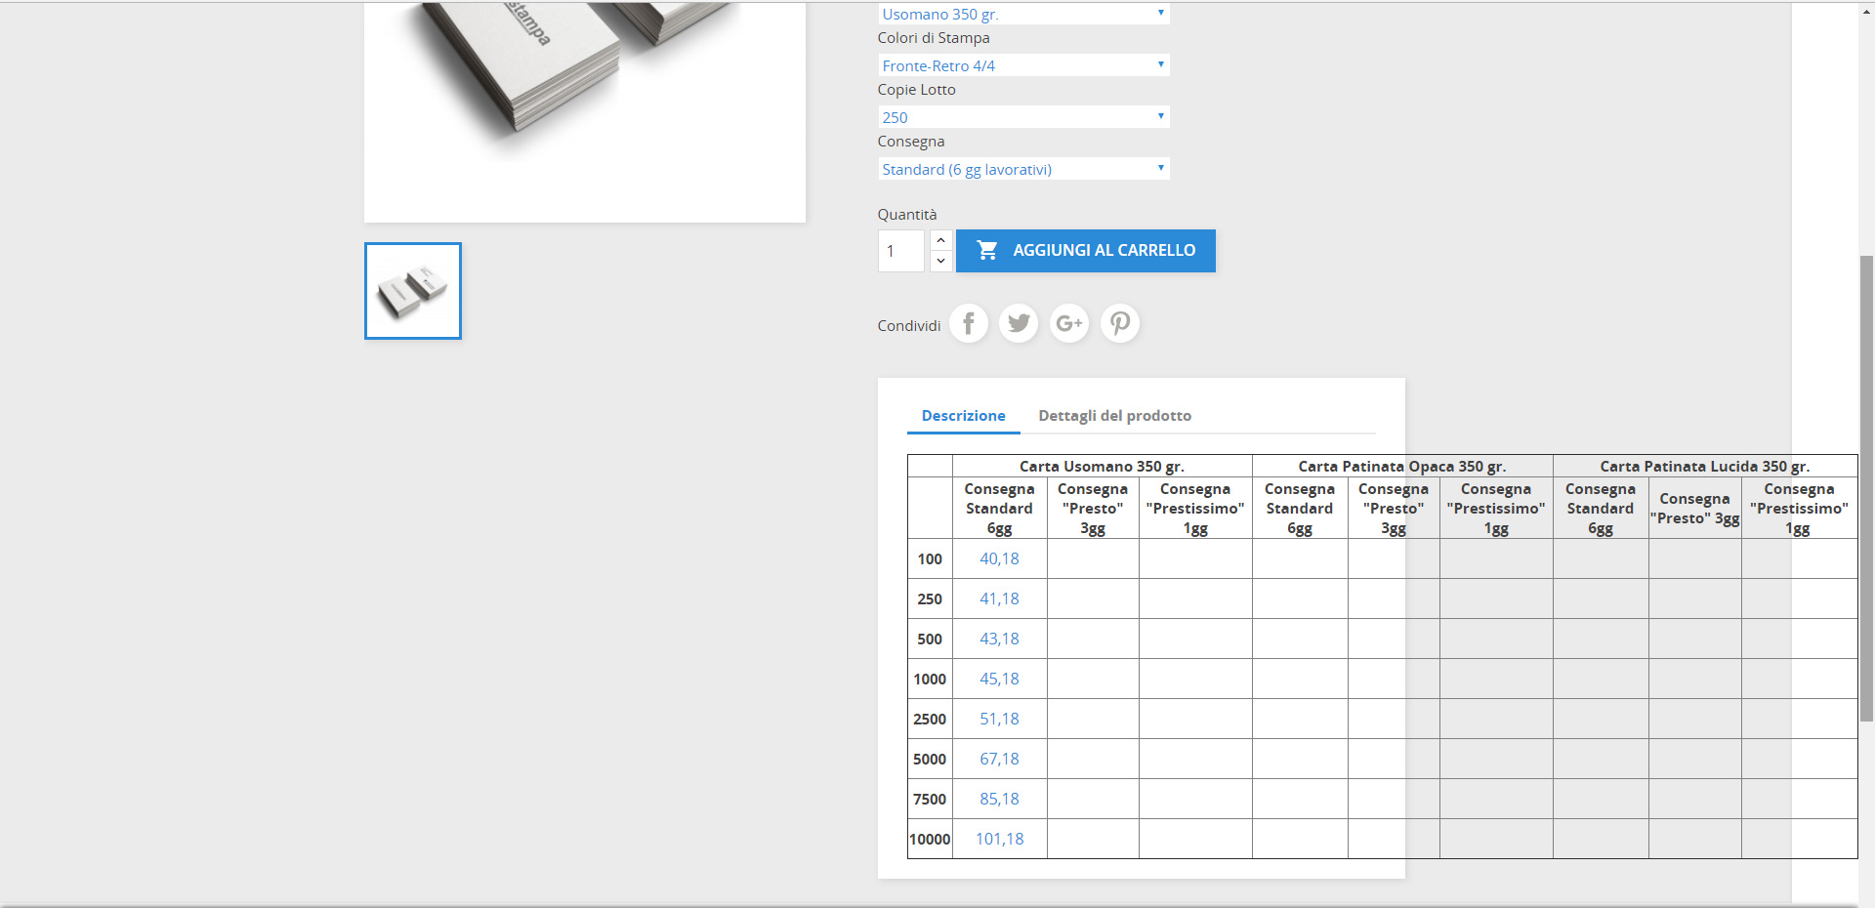Switch to the Descrizione tab

964,416
